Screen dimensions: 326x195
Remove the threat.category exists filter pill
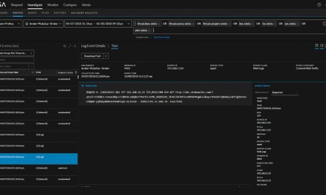pos(229,24)
